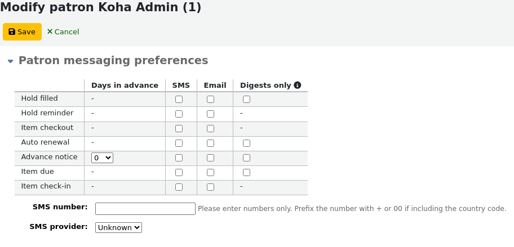This screenshot has height=247, width=514.
Task: Open the SMS provider dropdown
Action: tap(119, 228)
